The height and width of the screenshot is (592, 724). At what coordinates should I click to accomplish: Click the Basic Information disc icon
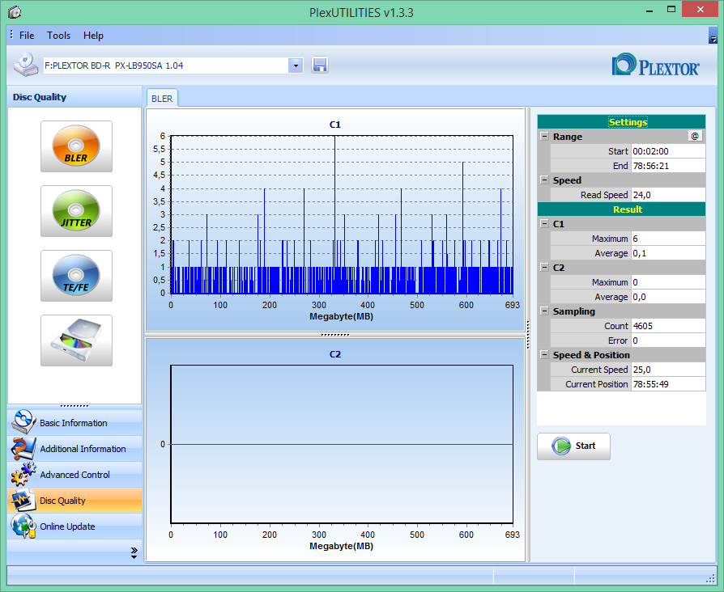[23, 422]
